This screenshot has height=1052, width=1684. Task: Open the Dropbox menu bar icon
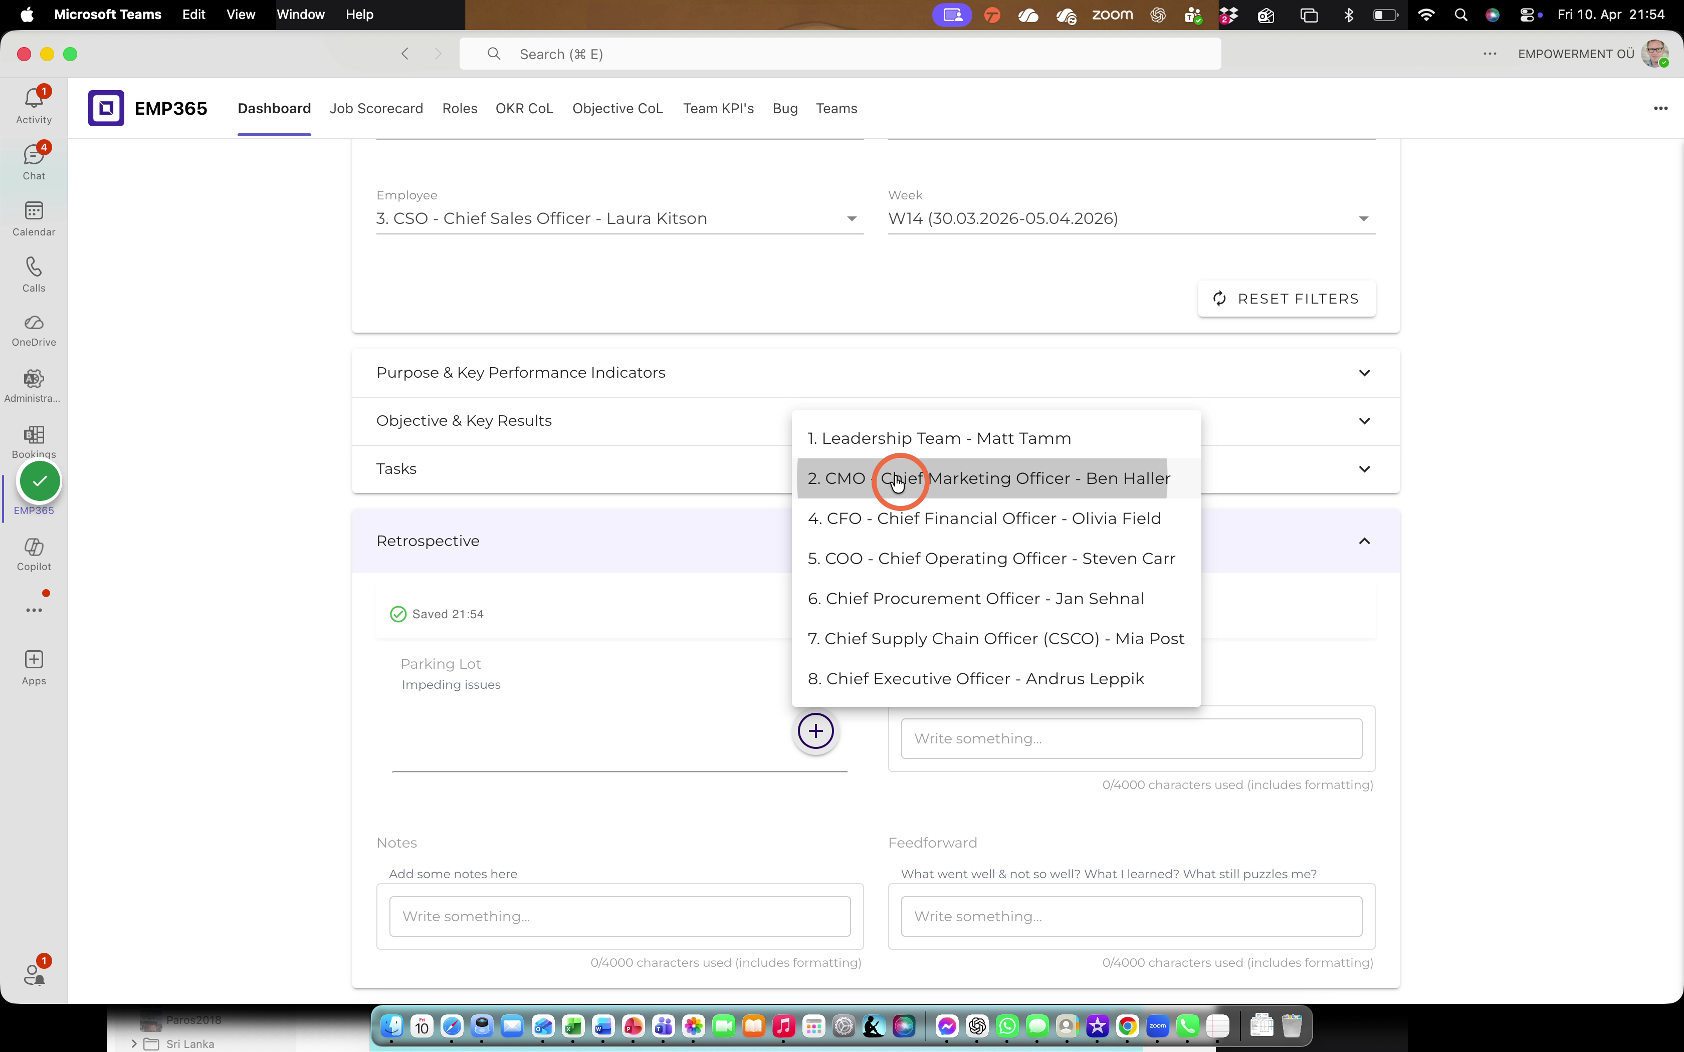point(1229,15)
